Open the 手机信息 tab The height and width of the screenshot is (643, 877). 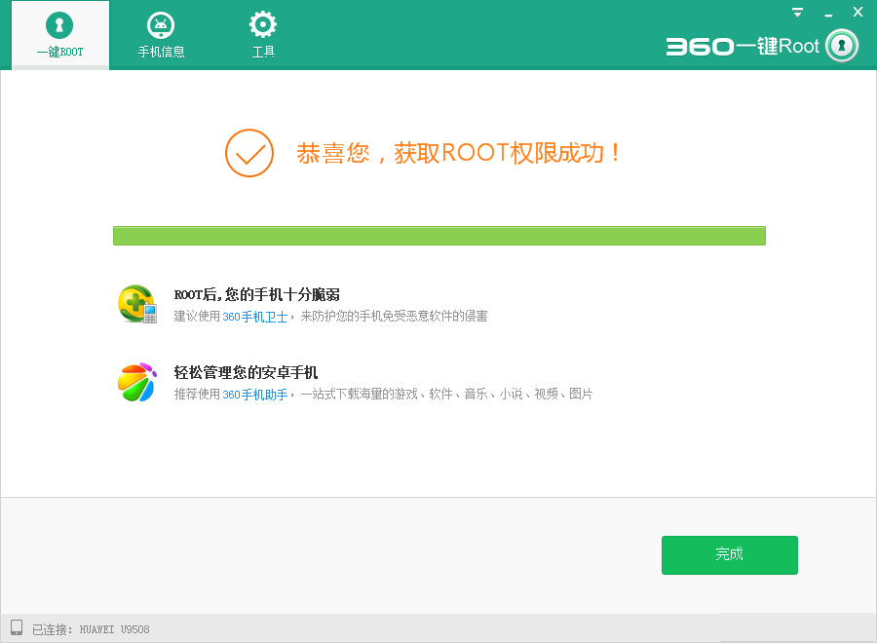161,35
